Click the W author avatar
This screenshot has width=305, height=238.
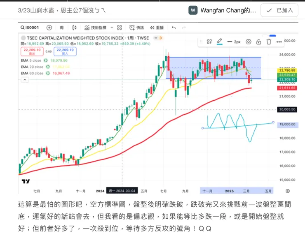pos(193,10)
